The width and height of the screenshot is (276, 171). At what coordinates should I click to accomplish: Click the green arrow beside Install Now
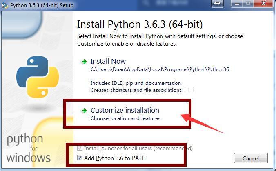(x=84, y=62)
